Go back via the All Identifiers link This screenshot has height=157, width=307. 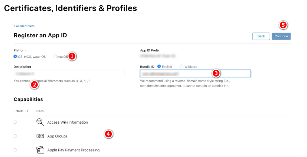[24, 26]
